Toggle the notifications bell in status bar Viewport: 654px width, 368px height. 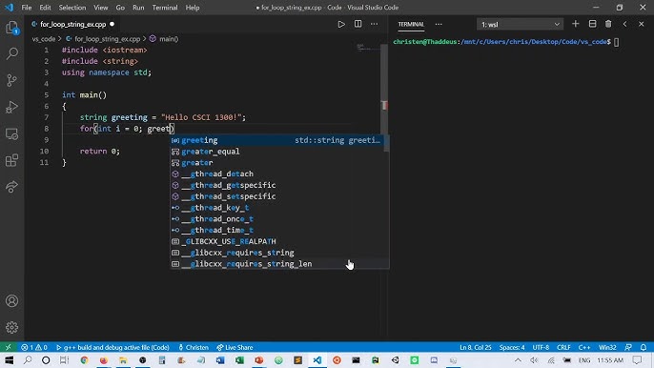pos(644,347)
